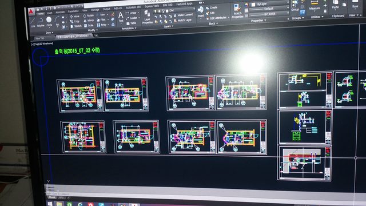
Task: Click the Match Properties tool
Action: pos(237,11)
